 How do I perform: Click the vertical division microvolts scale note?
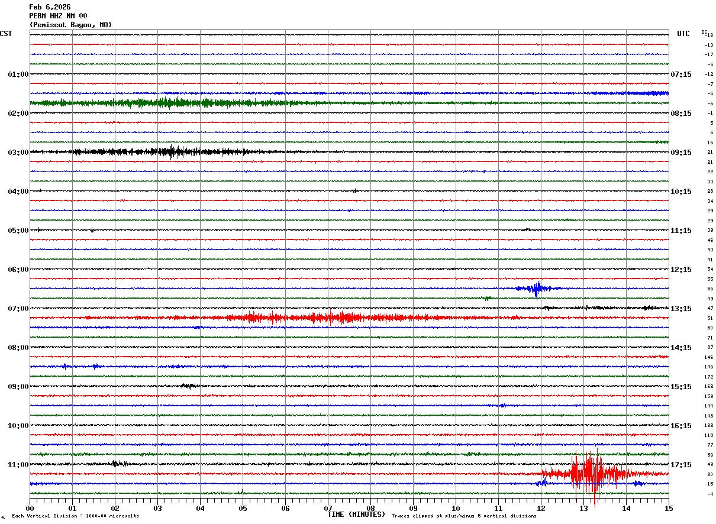pyautogui.click(x=75, y=516)
